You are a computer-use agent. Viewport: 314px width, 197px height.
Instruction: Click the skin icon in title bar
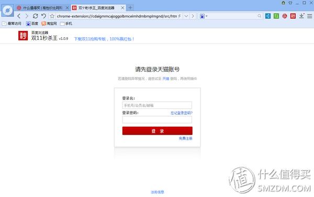290,3
